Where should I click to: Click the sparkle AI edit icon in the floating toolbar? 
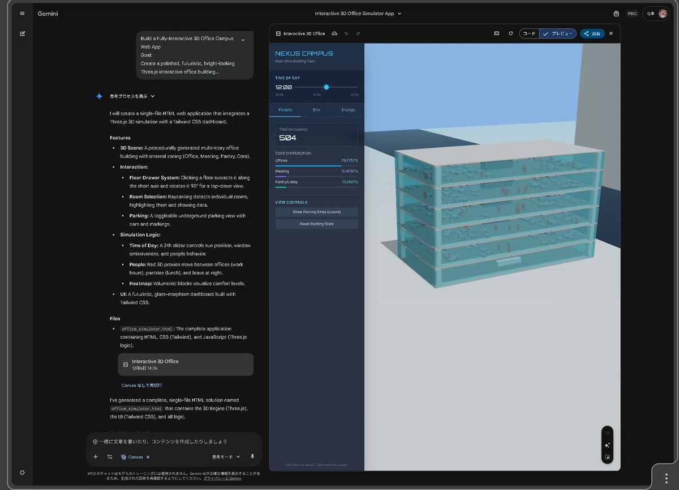pos(607,445)
